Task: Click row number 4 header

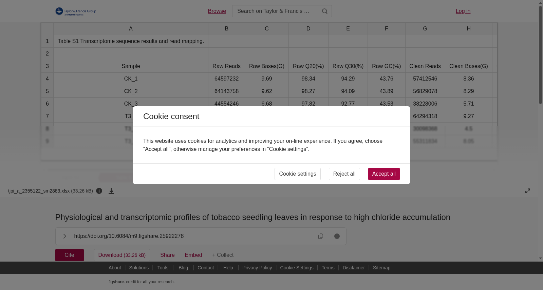Action: coord(47,79)
